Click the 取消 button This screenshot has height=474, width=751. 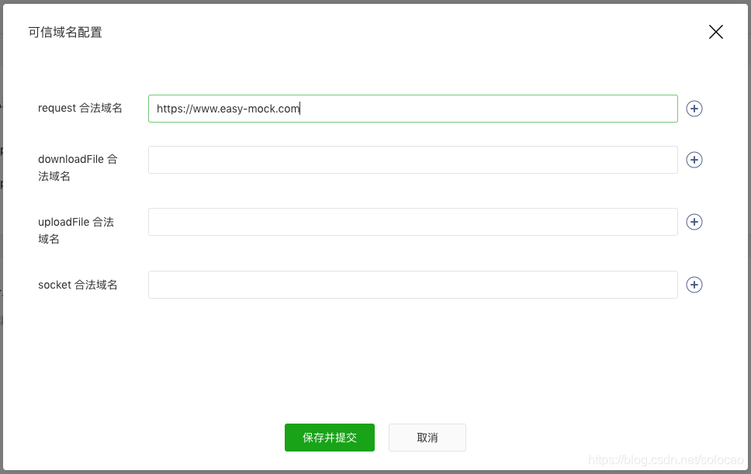tap(427, 438)
